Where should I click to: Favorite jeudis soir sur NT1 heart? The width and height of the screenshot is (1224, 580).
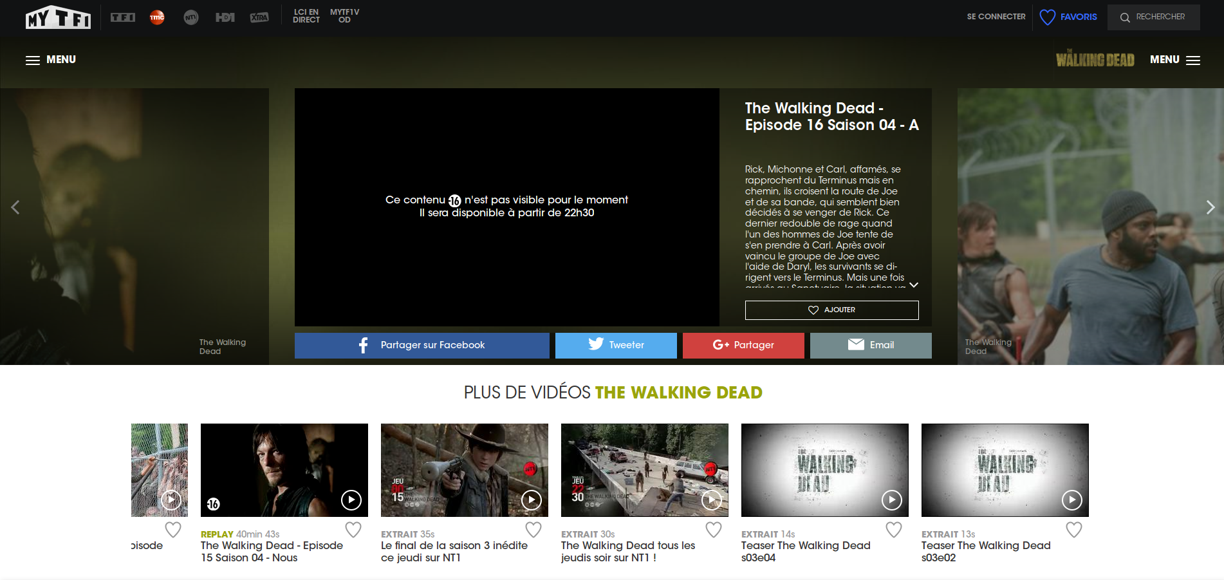[x=714, y=530]
